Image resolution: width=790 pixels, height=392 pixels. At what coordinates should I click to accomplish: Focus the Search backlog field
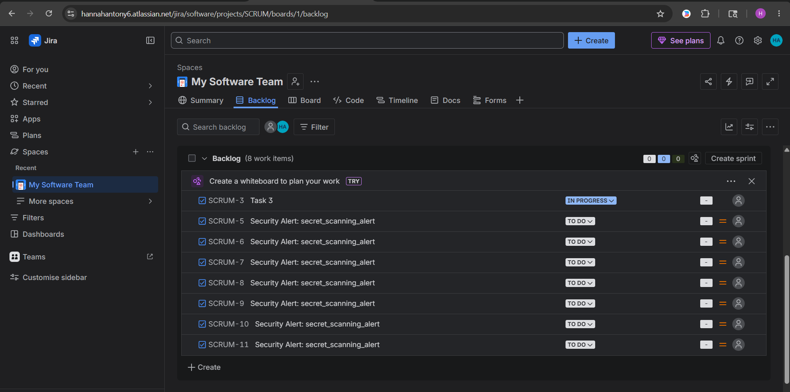click(x=218, y=127)
